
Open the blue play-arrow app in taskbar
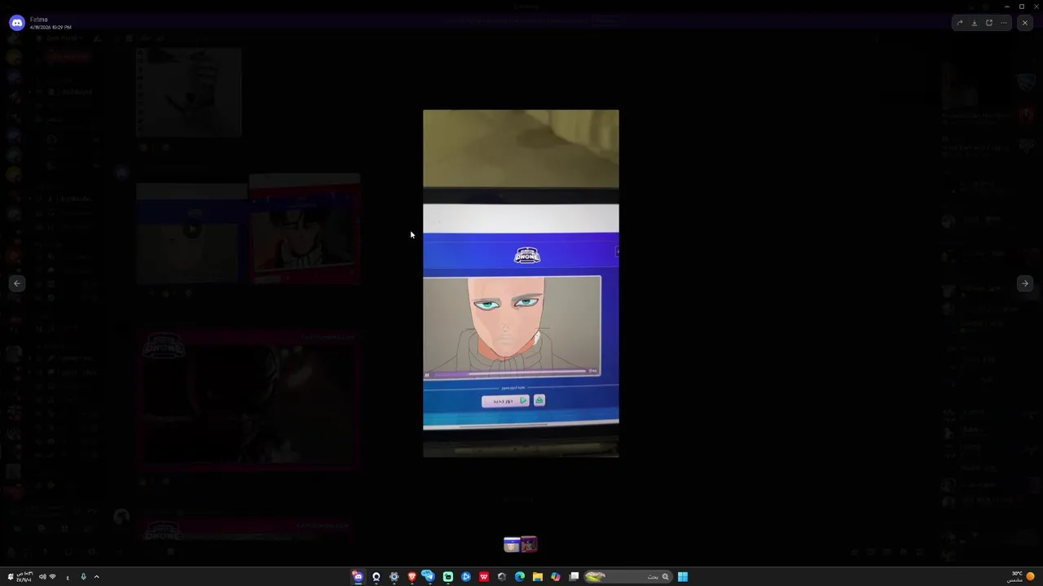pos(466,576)
